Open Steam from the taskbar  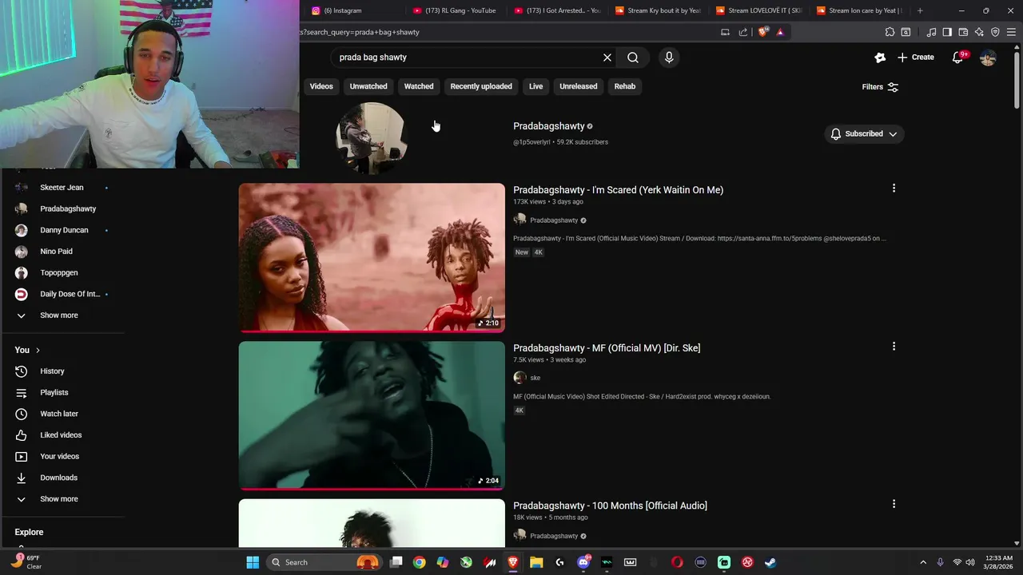[770, 562]
